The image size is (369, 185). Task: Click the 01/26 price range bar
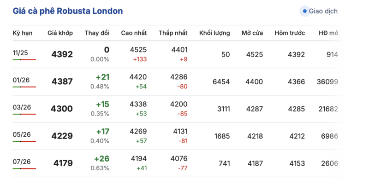click(24, 87)
